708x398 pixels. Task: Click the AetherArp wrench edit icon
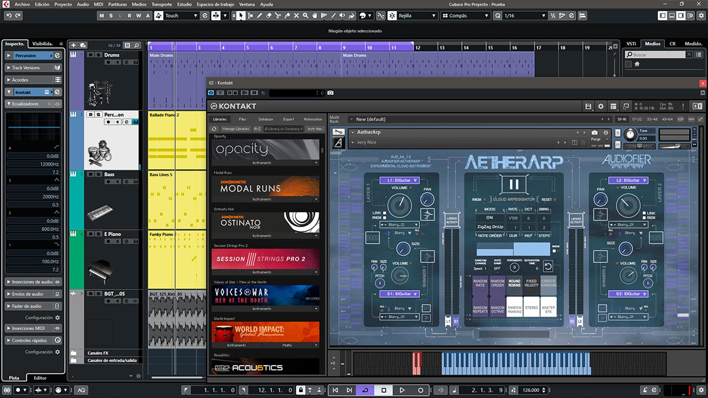pos(339,131)
